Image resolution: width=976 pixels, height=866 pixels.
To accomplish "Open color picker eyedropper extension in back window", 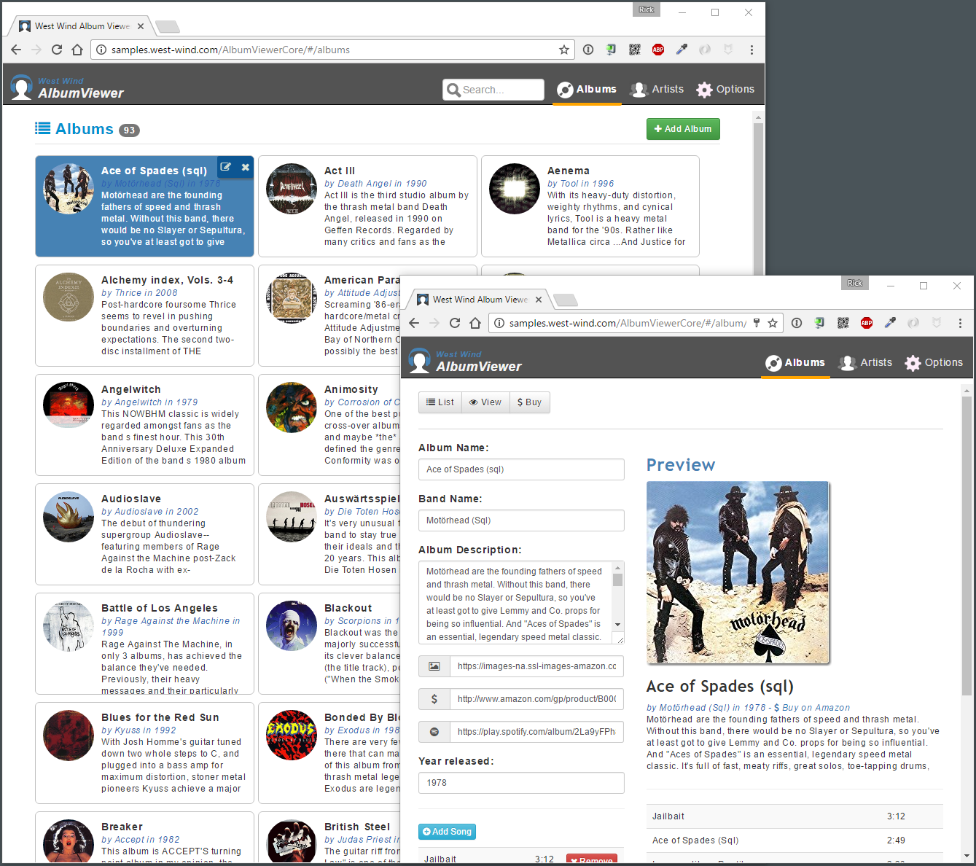I will click(x=682, y=50).
